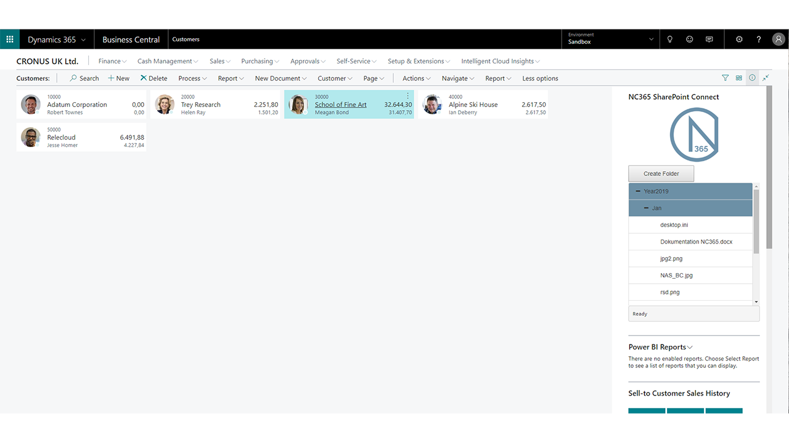The height and width of the screenshot is (443, 789).
Task: Open the three-dot menu on School of Fine Art
Action: pyautogui.click(x=407, y=96)
